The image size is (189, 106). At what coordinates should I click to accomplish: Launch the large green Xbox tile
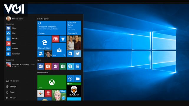click(x=52, y=82)
